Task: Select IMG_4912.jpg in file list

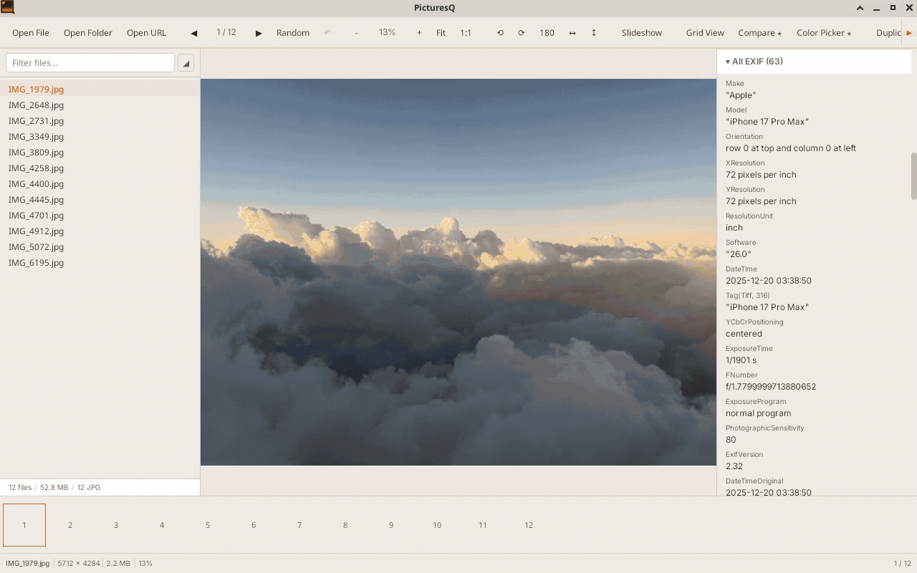Action: [x=100, y=231]
